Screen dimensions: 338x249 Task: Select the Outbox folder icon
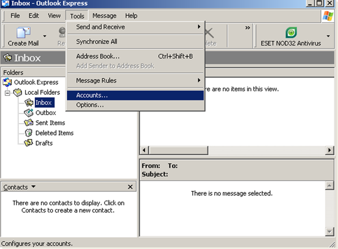29,113
